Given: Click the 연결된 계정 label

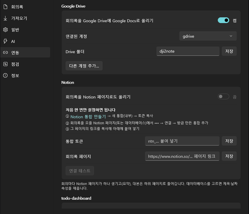Looking at the screenshot, I should 76,36.
